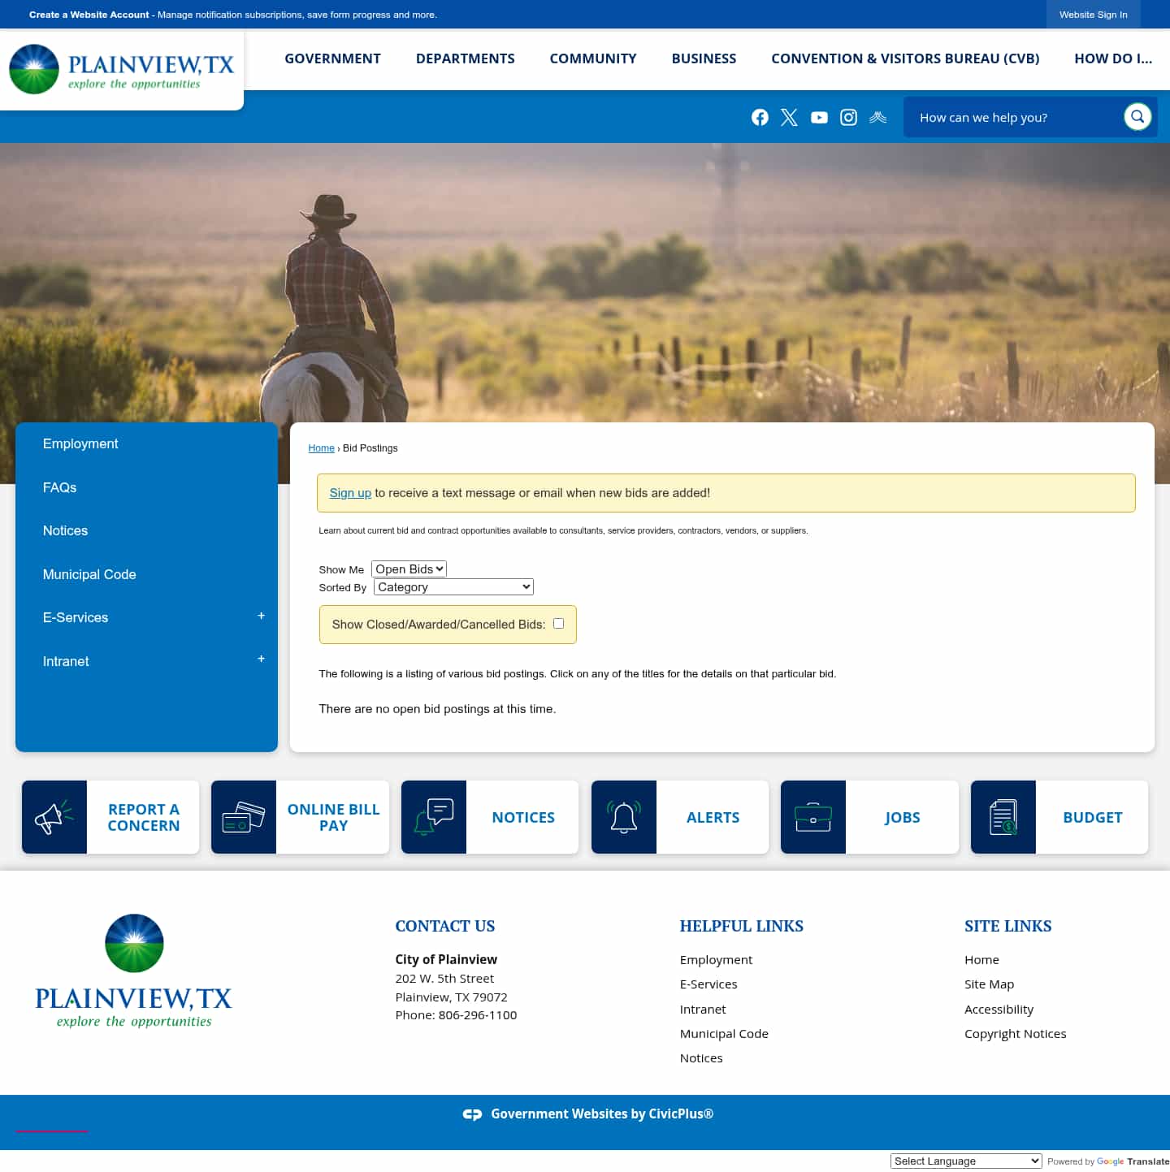Screen dimensions: 1170x1172
Task: Click the Instagram icon
Action: click(x=848, y=117)
